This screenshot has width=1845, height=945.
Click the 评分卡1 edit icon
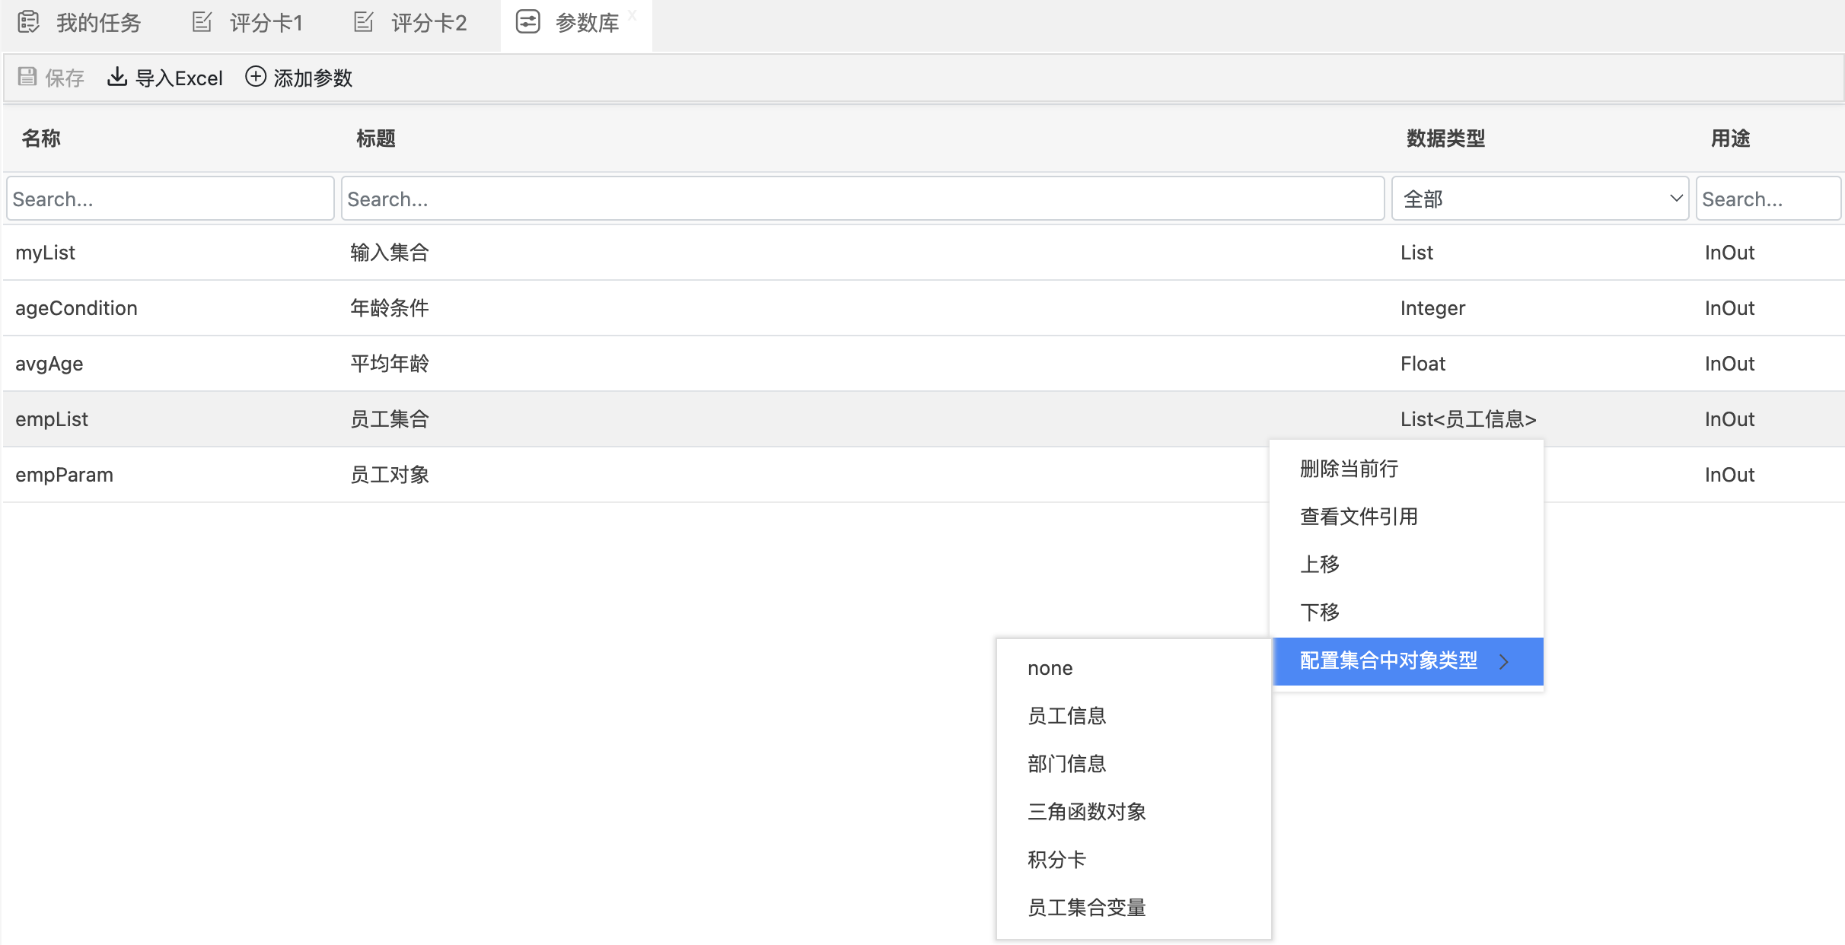click(x=202, y=22)
